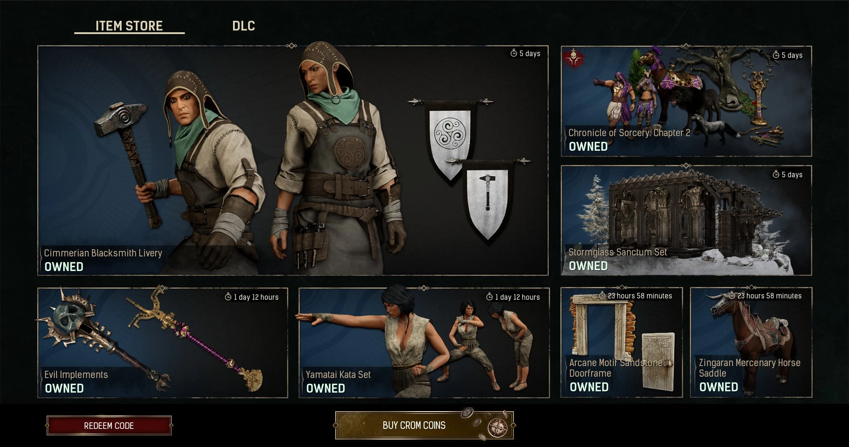The height and width of the screenshot is (447, 849).
Task: Switch to the DLC tab
Action: [x=244, y=26]
